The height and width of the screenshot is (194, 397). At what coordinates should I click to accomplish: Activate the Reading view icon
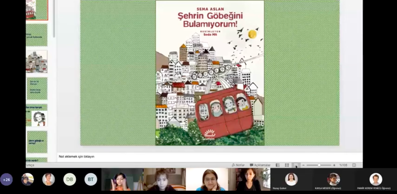pyautogui.click(x=296, y=165)
